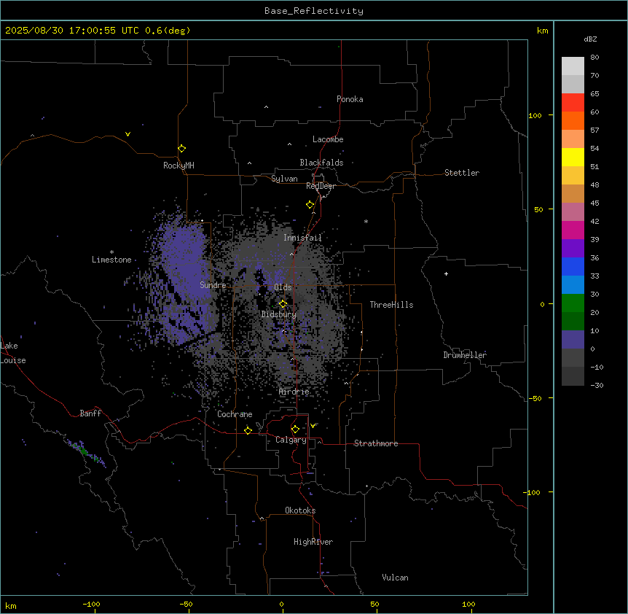628x614 pixels.
Task: Click the RedDeer city label
Action: click(x=321, y=186)
